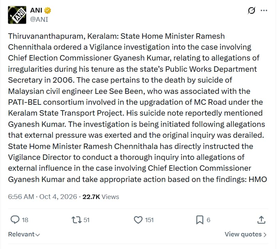Screen dimensions: 277x249
Task: Click the 22.7K Views count
Action: pos(101,197)
